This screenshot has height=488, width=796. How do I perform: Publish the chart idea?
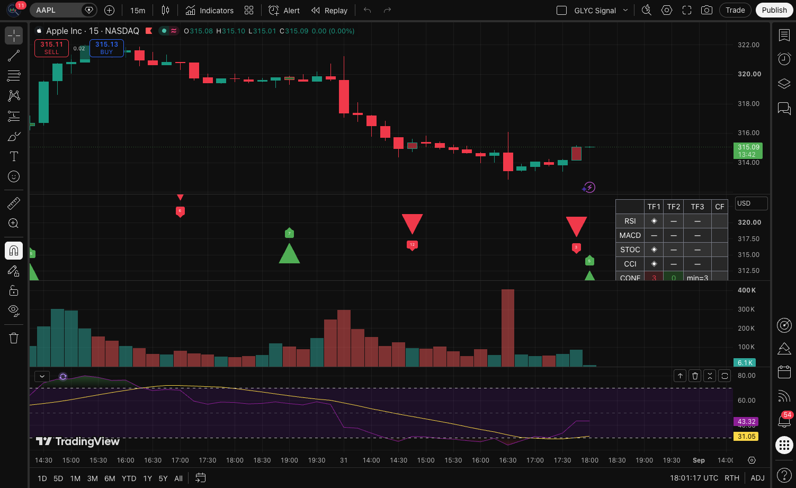pos(774,10)
